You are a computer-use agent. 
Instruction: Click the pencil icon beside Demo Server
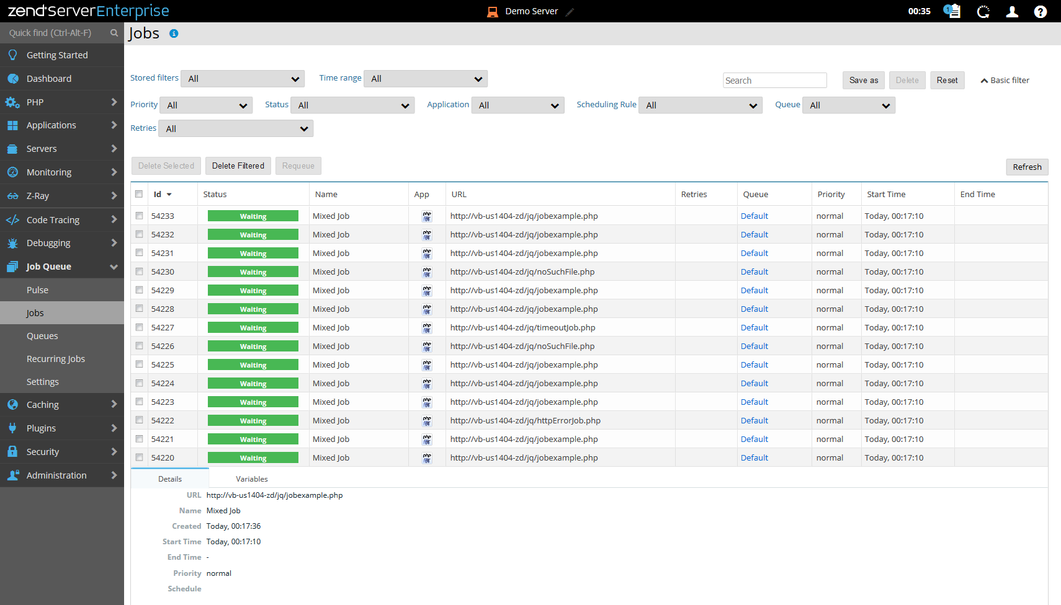(570, 12)
